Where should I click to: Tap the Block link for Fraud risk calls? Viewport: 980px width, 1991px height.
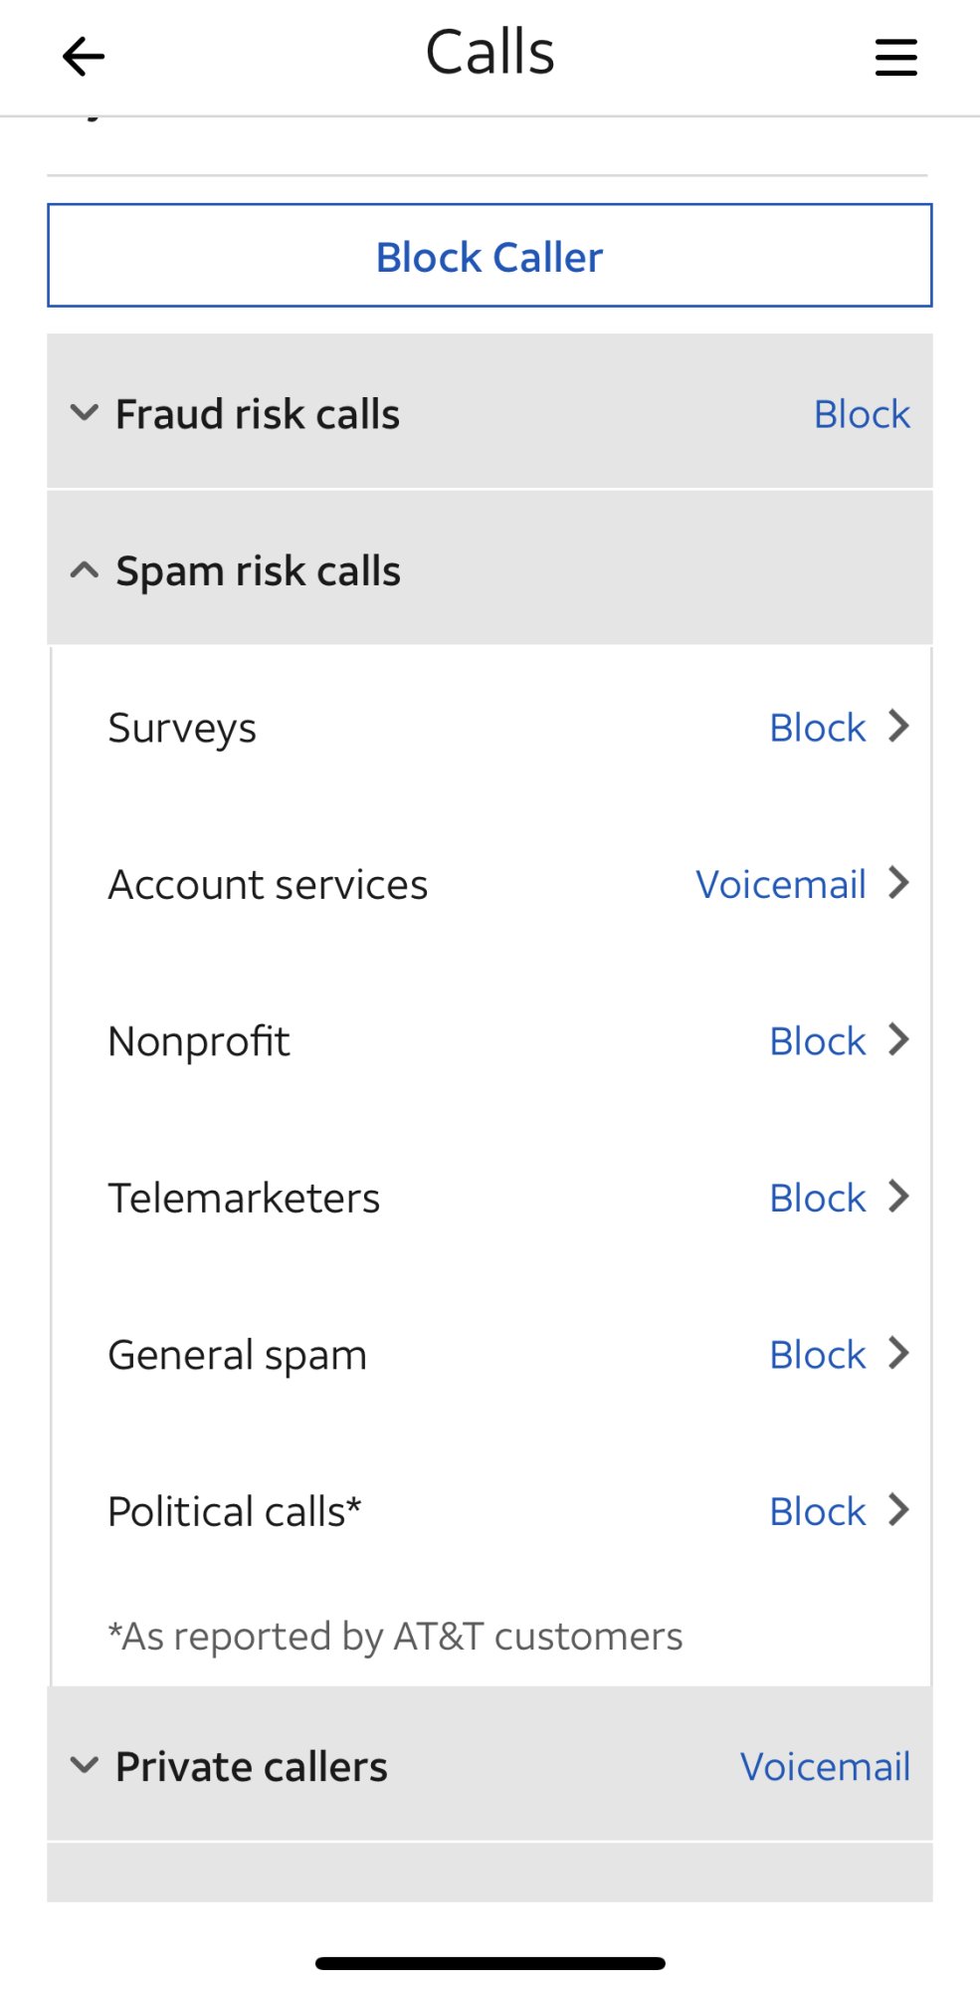(x=862, y=414)
